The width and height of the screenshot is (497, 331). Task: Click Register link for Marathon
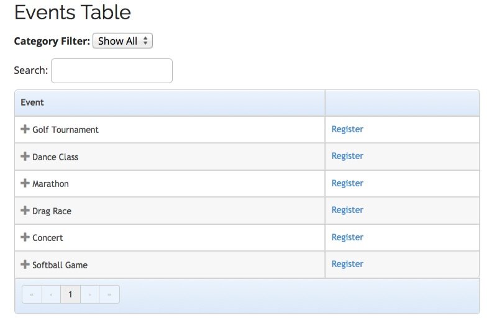pyautogui.click(x=347, y=183)
